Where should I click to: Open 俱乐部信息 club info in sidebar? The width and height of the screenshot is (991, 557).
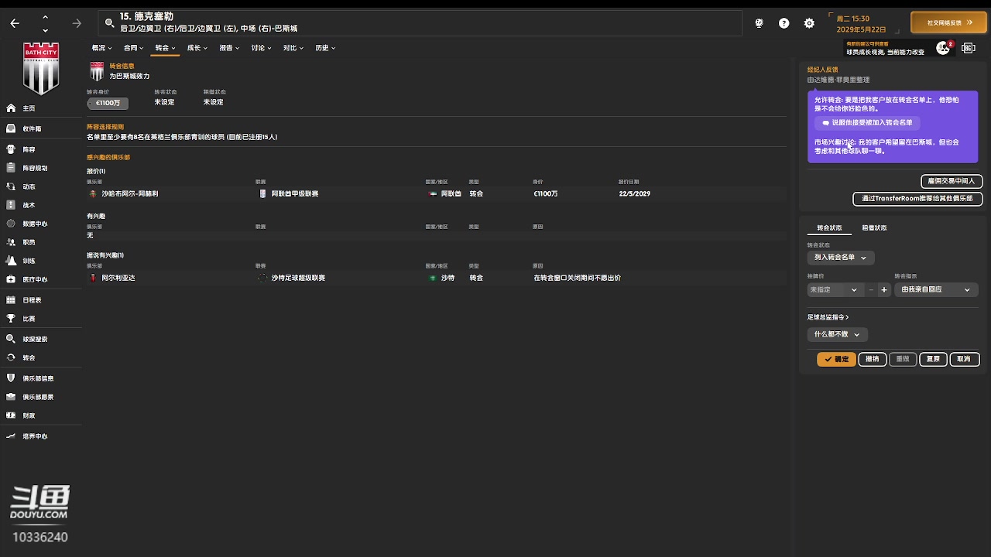click(38, 378)
